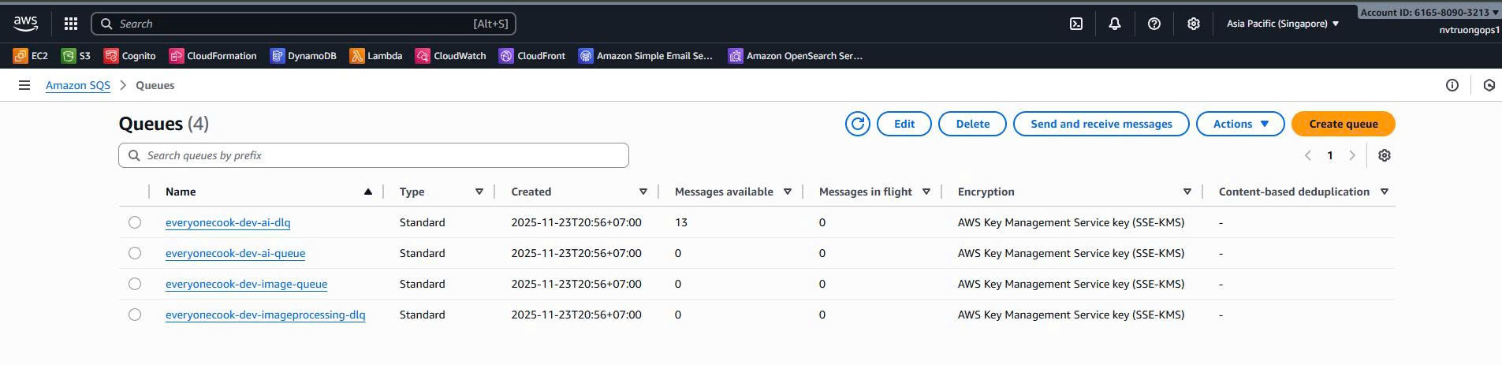
Task: Open console settings gear in top bar
Action: (1194, 24)
